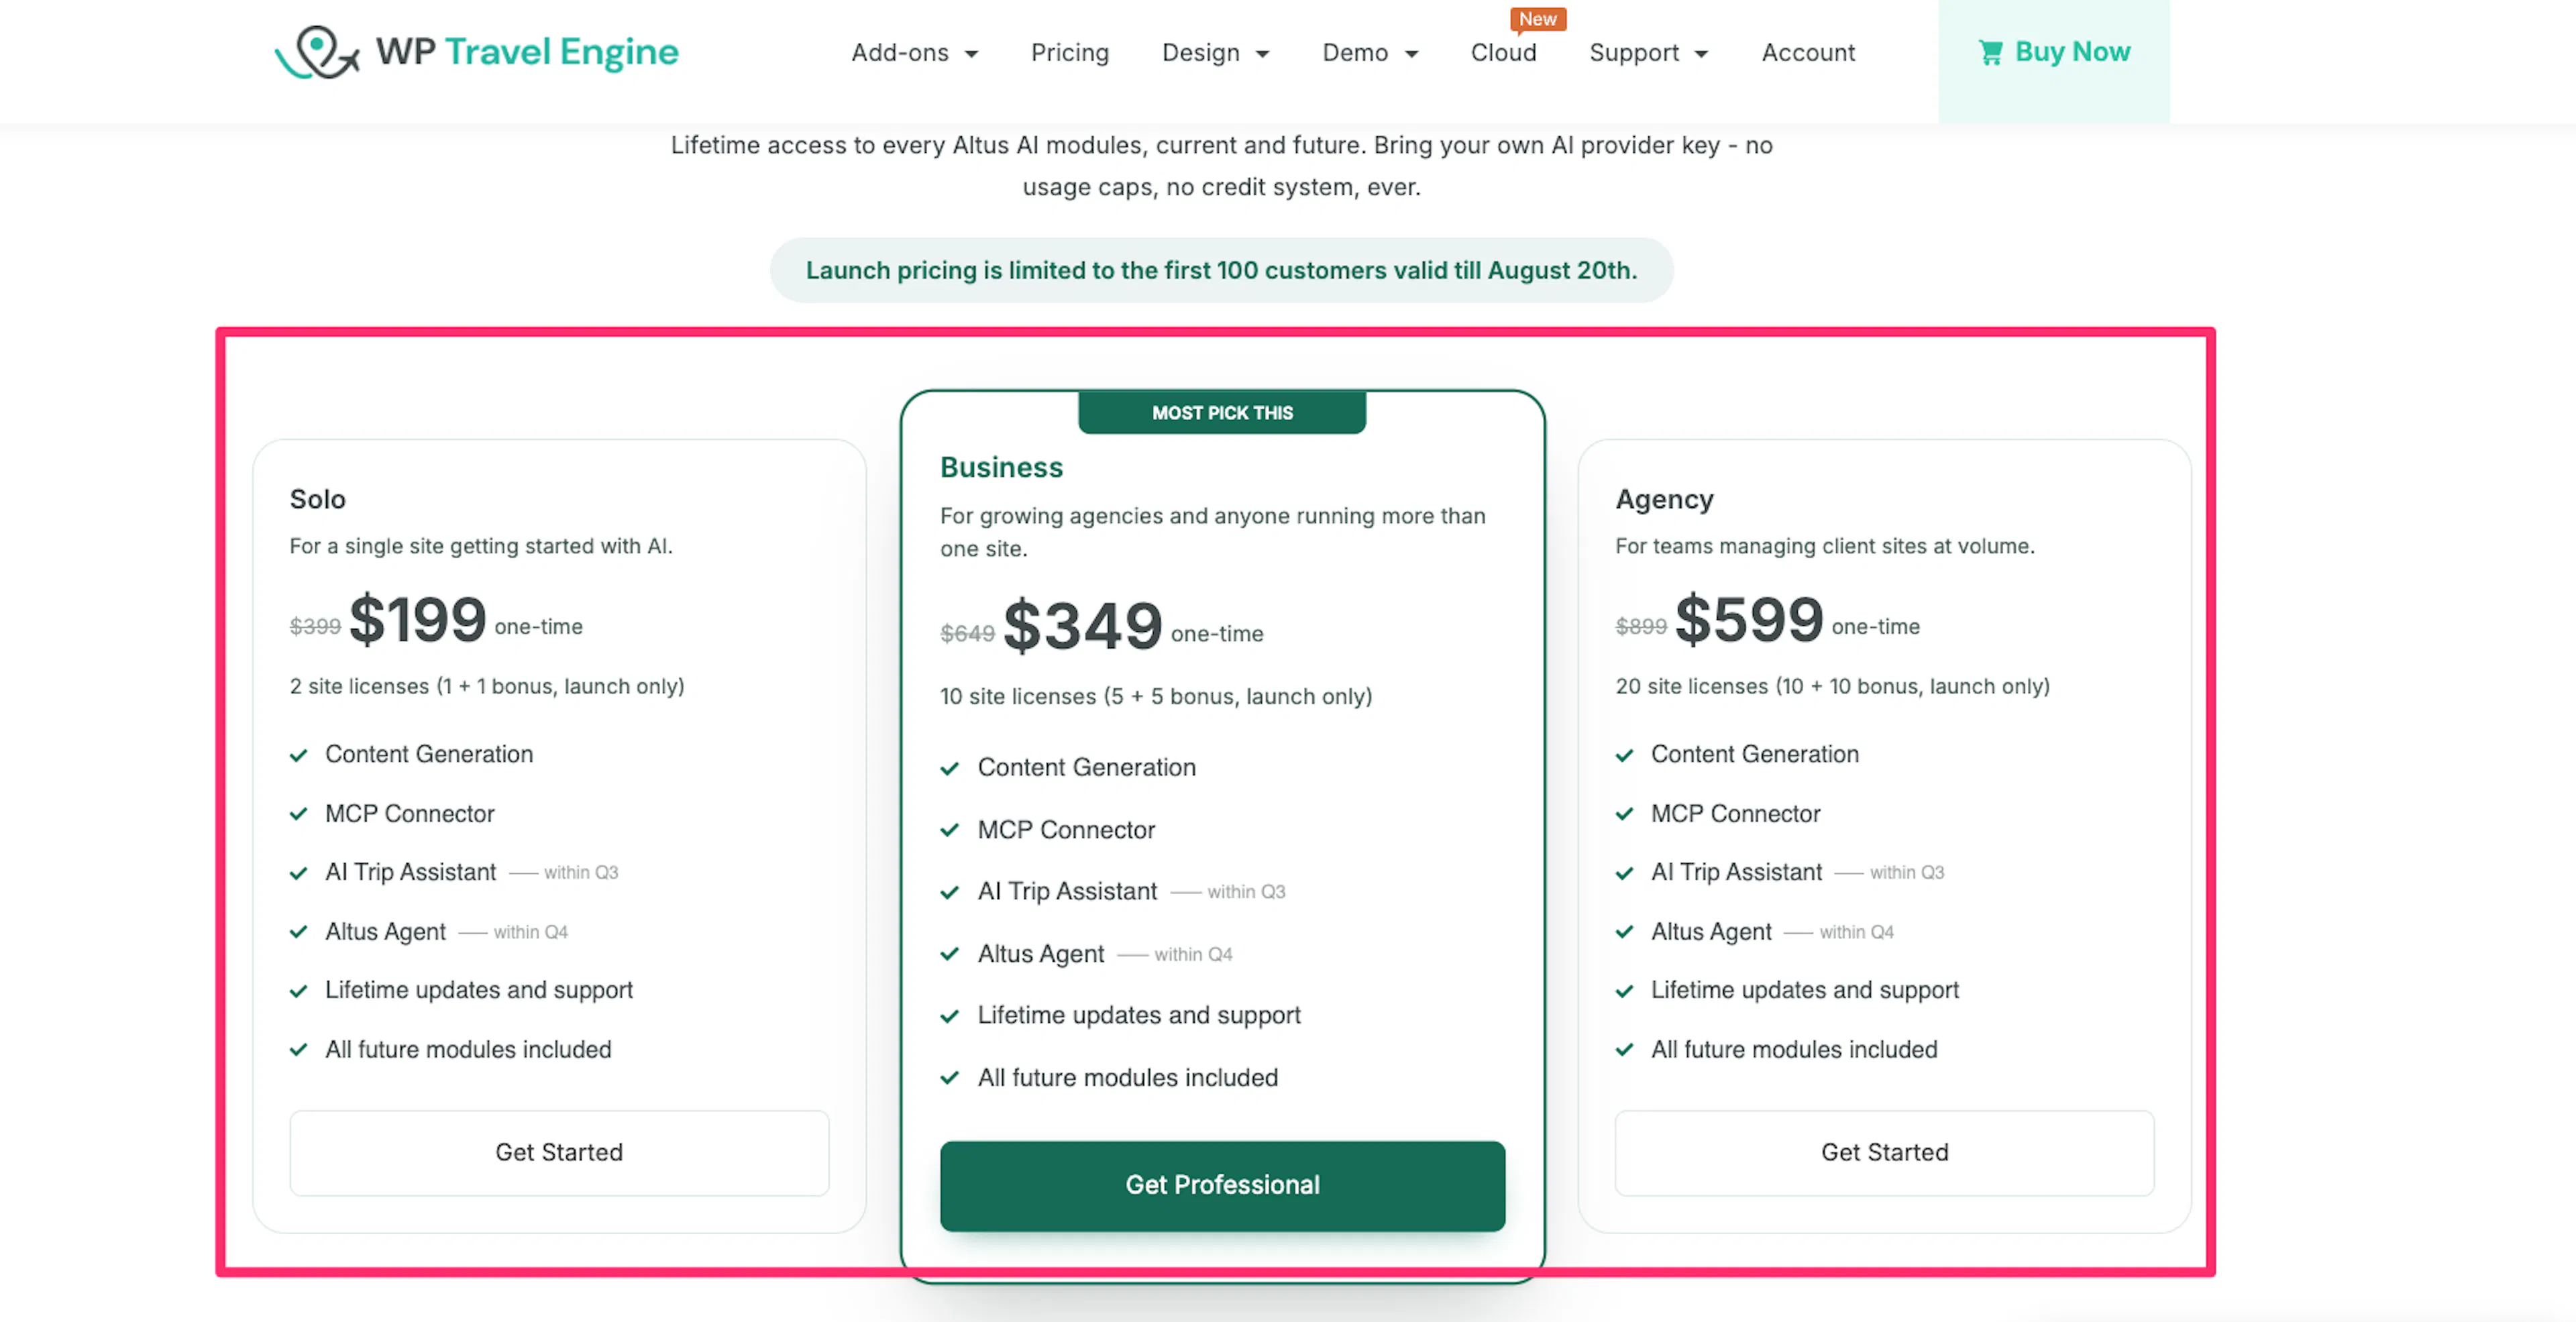
Task: Open the Cloud nav link
Action: (x=1503, y=53)
